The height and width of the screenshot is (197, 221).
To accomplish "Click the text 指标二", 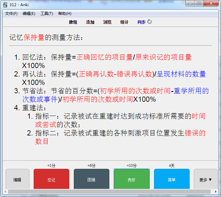I will tap(46, 133).
